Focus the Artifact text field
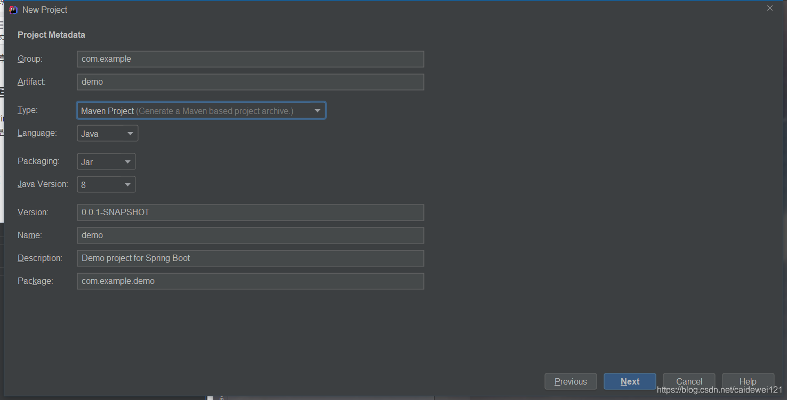The height and width of the screenshot is (400, 787). click(250, 82)
